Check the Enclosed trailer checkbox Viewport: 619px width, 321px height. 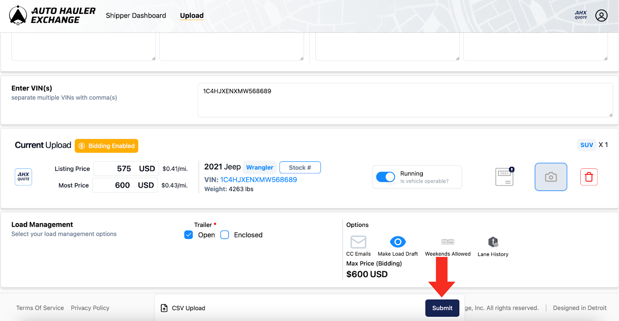click(x=225, y=235)
